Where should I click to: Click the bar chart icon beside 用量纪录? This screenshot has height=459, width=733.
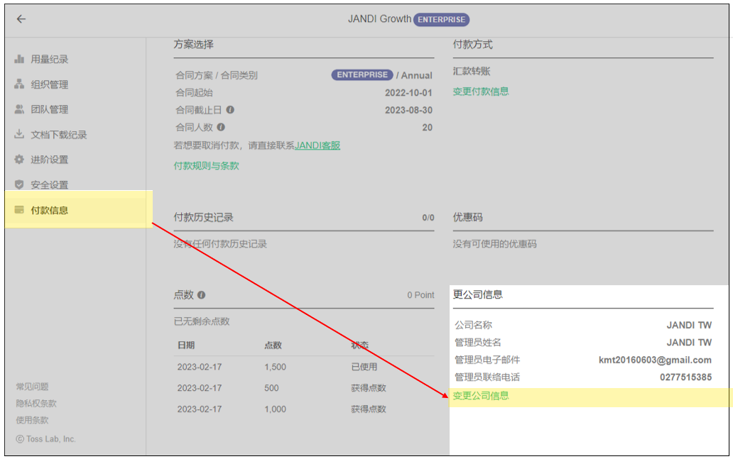(19, 59)
